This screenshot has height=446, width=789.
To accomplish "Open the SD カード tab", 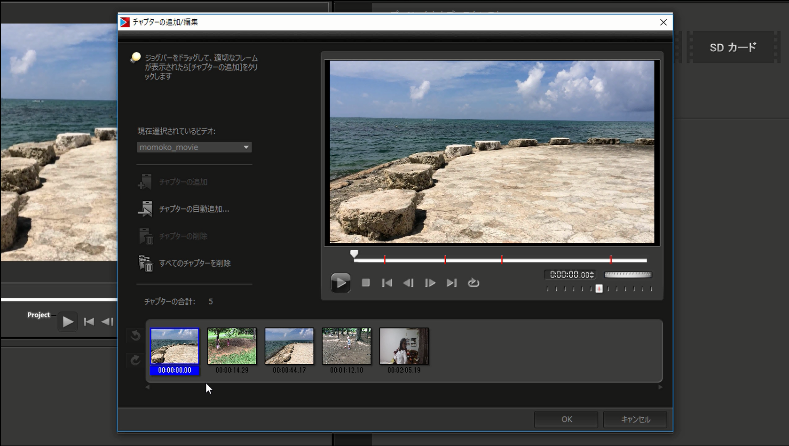I will pyautogui.click(x=733, y=48).
